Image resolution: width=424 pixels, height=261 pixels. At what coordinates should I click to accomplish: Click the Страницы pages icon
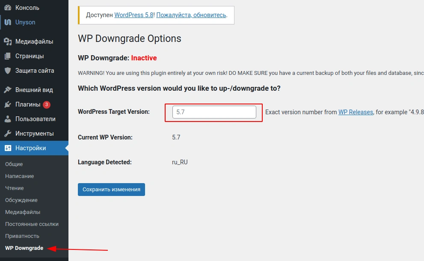[x=8, y=56]
